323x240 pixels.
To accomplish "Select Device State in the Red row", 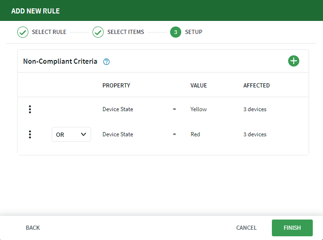I will coord(118,134).
